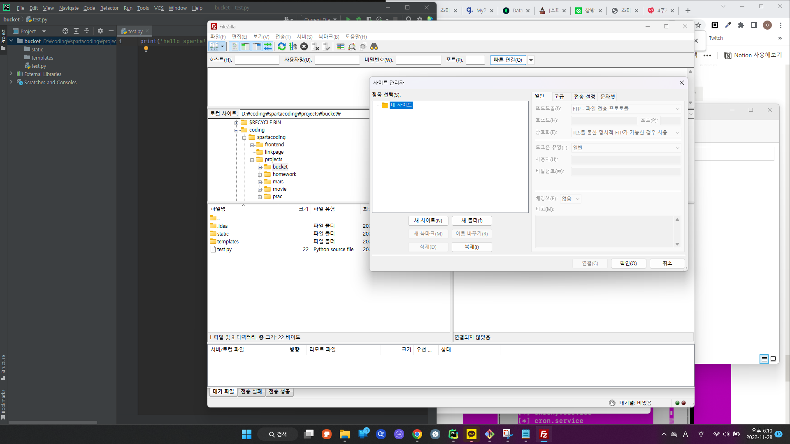Screen dimensions: 790x444
Task: Open the 배경색 background color selector
Action: [571, 199]
